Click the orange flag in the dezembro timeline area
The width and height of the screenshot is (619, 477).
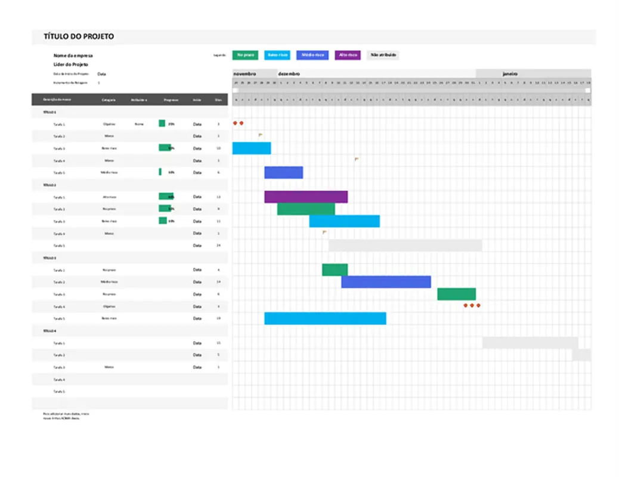(357, 160)
